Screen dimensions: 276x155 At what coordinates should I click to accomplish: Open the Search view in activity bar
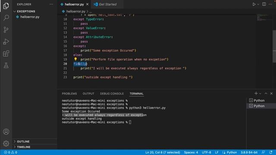pyautogui.click(x=6, y=18)
